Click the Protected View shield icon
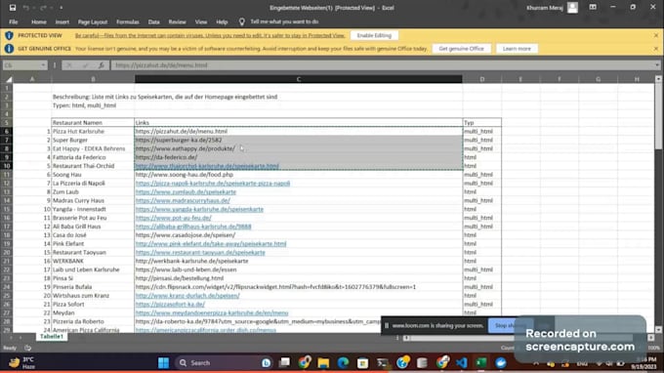Screen dimensions: 664x373 [9, 35]
